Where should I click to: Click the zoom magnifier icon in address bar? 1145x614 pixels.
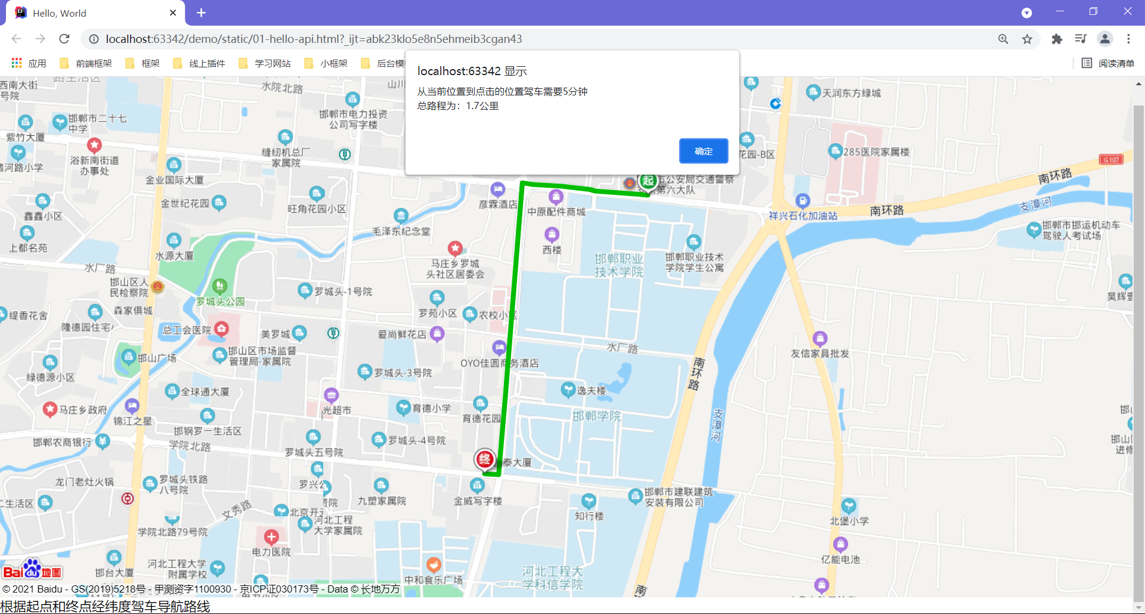pyautogui.click(x=1003, y=39)
